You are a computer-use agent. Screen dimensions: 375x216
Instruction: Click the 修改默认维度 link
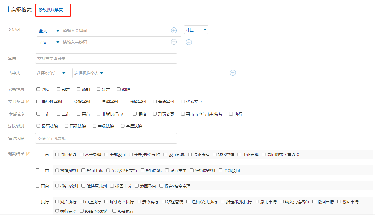coord(51,10)
